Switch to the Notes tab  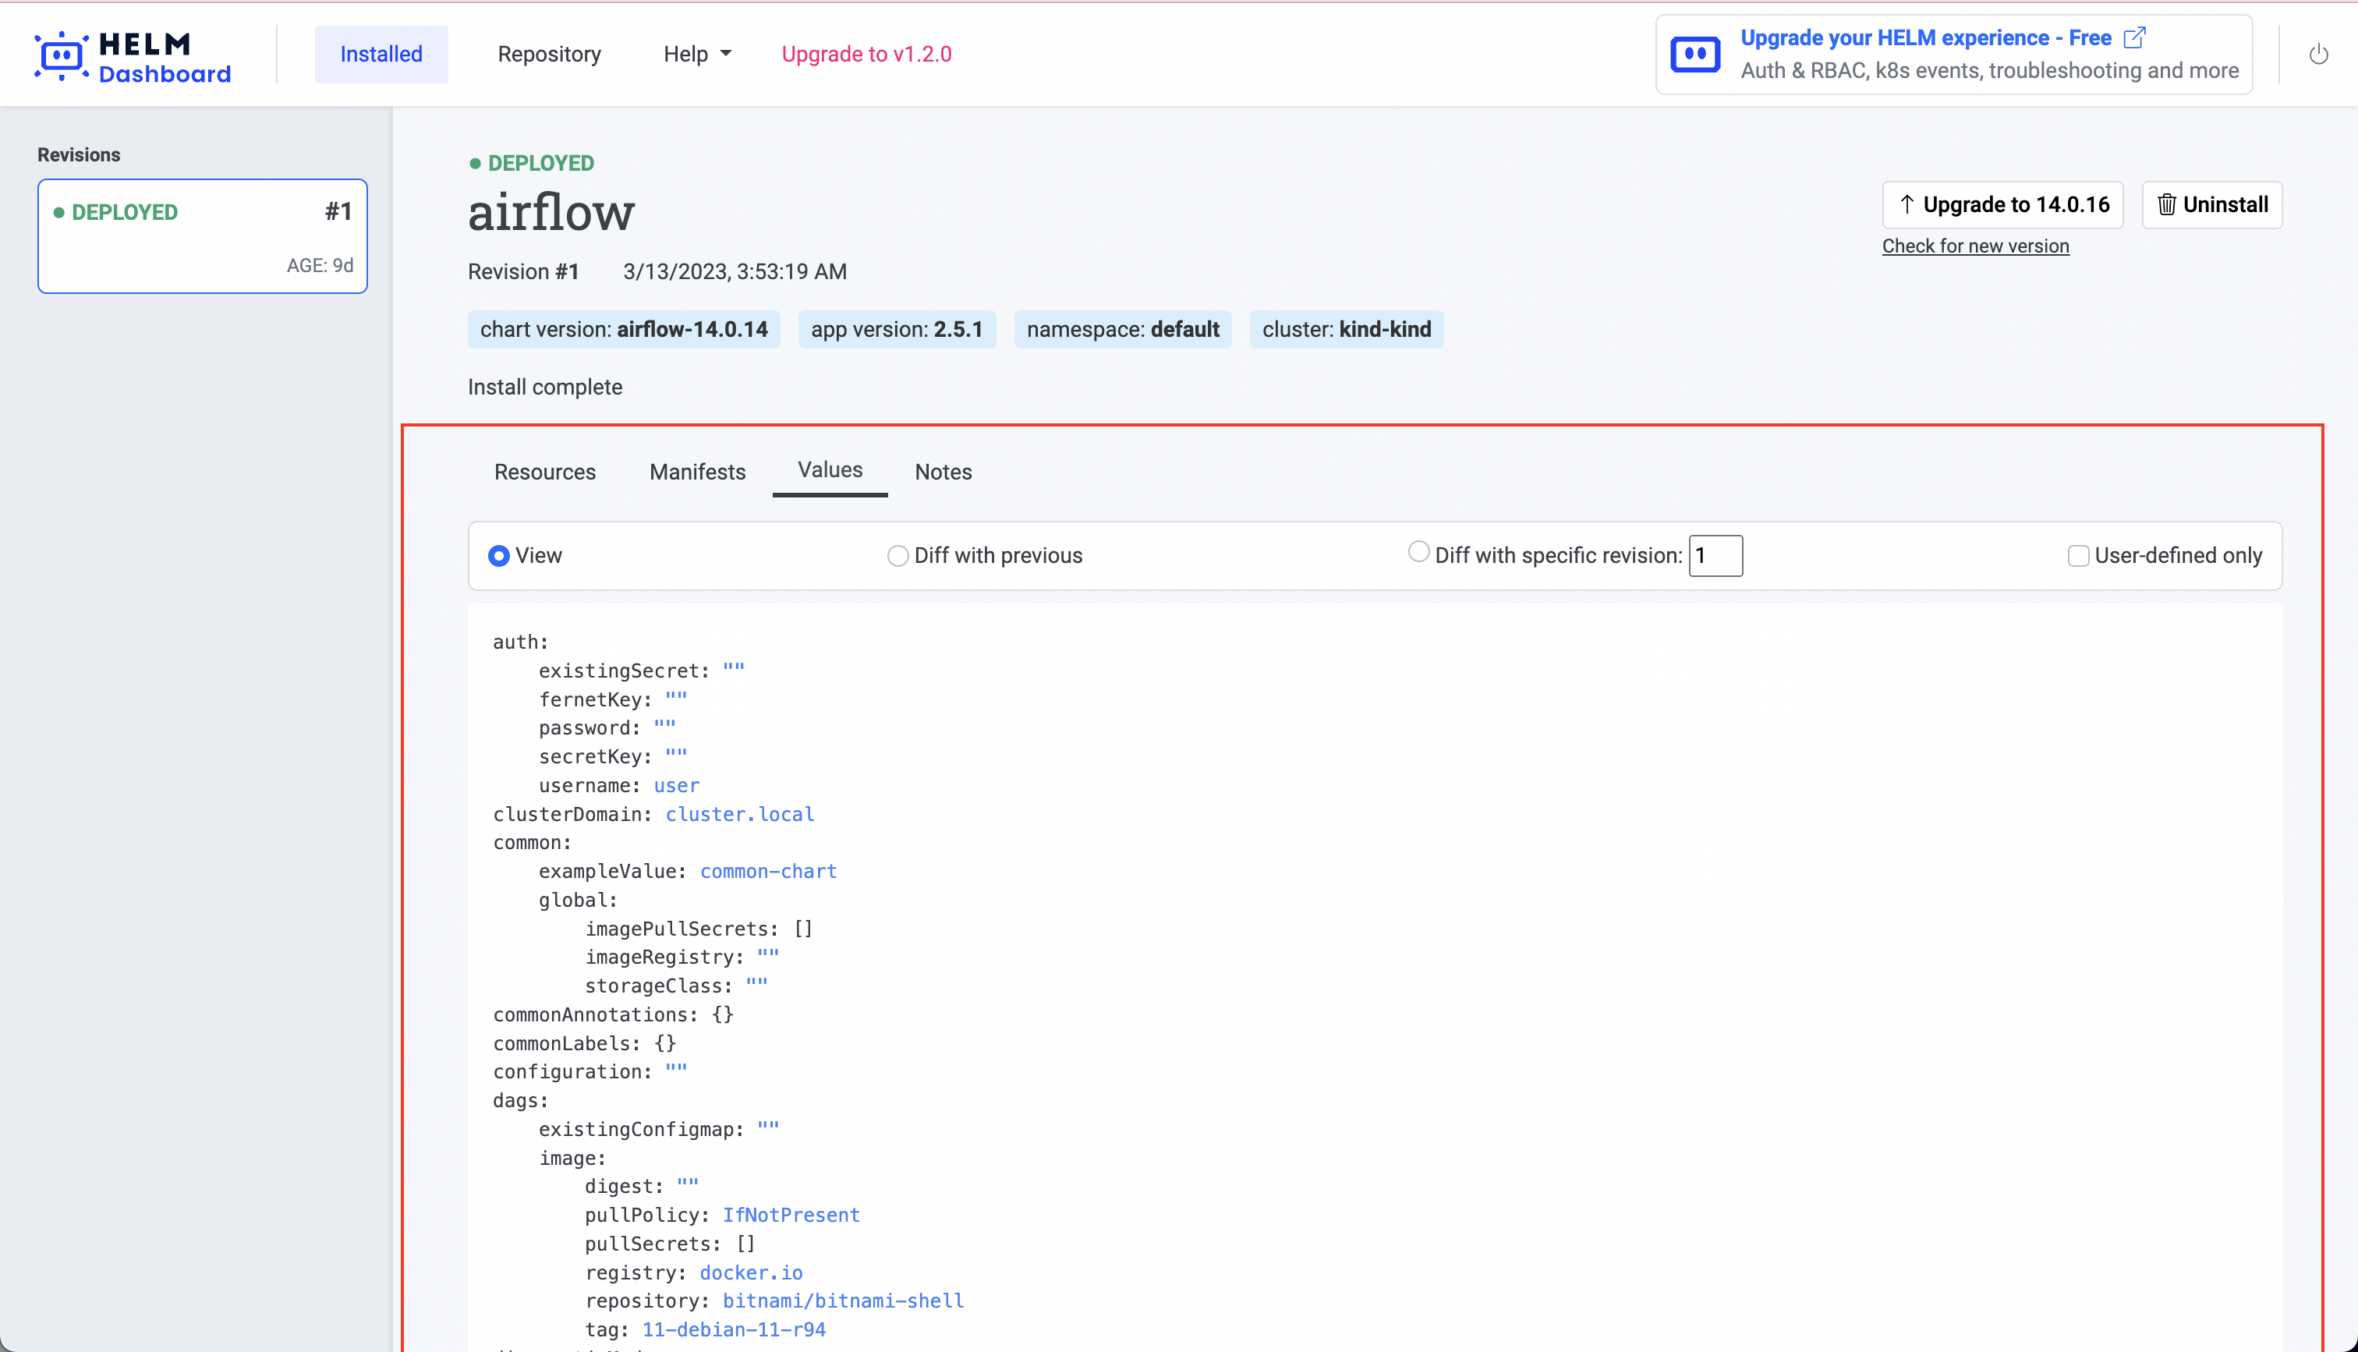pyautogui.click(x=942, y=472)
